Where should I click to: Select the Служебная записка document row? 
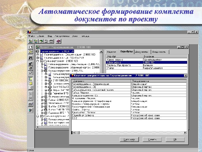pos(129,115)
